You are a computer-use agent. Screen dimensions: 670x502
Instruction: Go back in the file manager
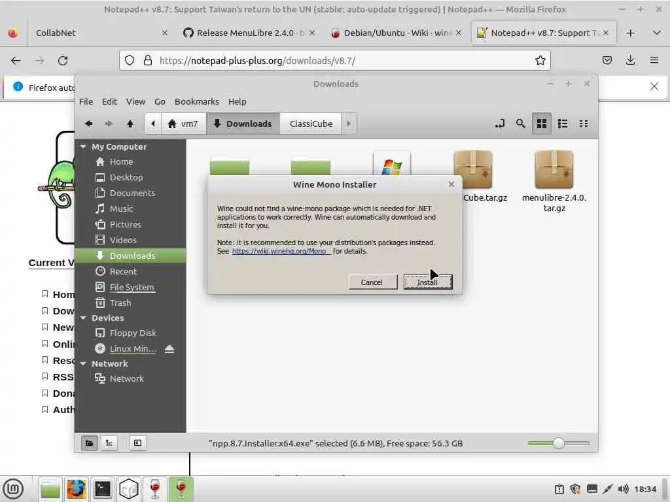(x=88, y=124)
